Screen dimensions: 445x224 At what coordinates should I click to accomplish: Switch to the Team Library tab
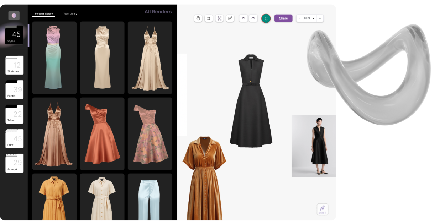[70, 14]
